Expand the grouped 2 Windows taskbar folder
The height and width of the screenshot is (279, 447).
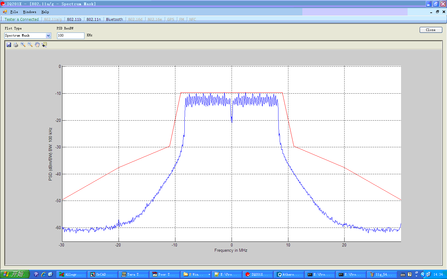pos(195,274)
